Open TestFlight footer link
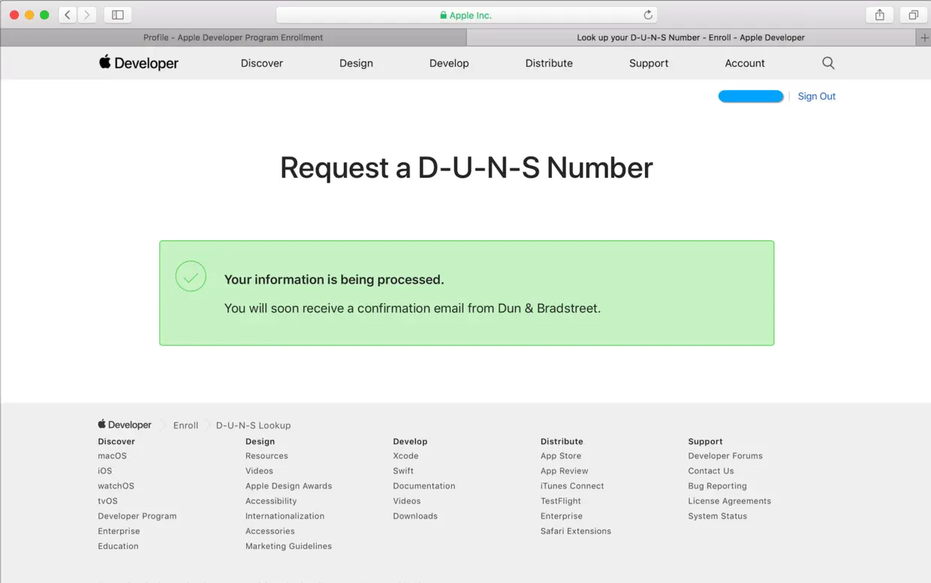931x583 pixels. [x=561, y=501]
